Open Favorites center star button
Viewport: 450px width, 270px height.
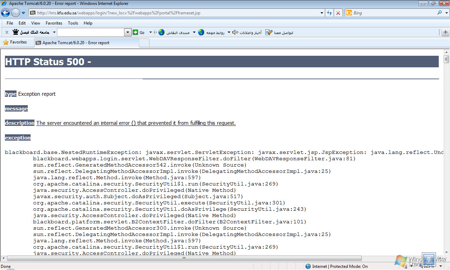coord(15,42)
